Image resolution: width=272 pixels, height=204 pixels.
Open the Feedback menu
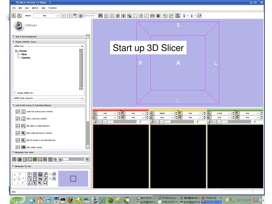point(53,8)
